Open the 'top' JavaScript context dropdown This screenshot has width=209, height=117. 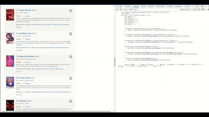125,9
